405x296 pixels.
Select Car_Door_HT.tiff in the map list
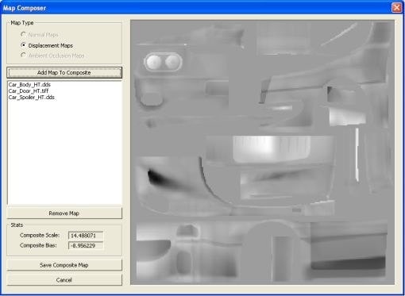[x=29, y=91]
